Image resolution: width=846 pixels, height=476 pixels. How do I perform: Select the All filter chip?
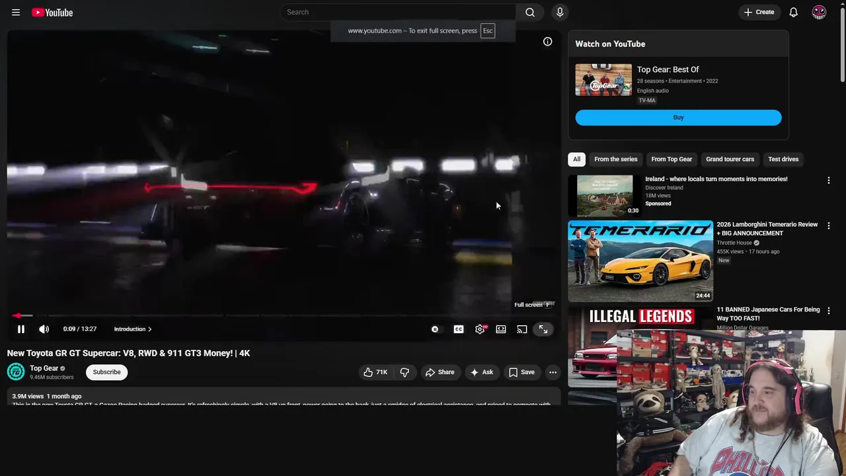coord(576,159)
